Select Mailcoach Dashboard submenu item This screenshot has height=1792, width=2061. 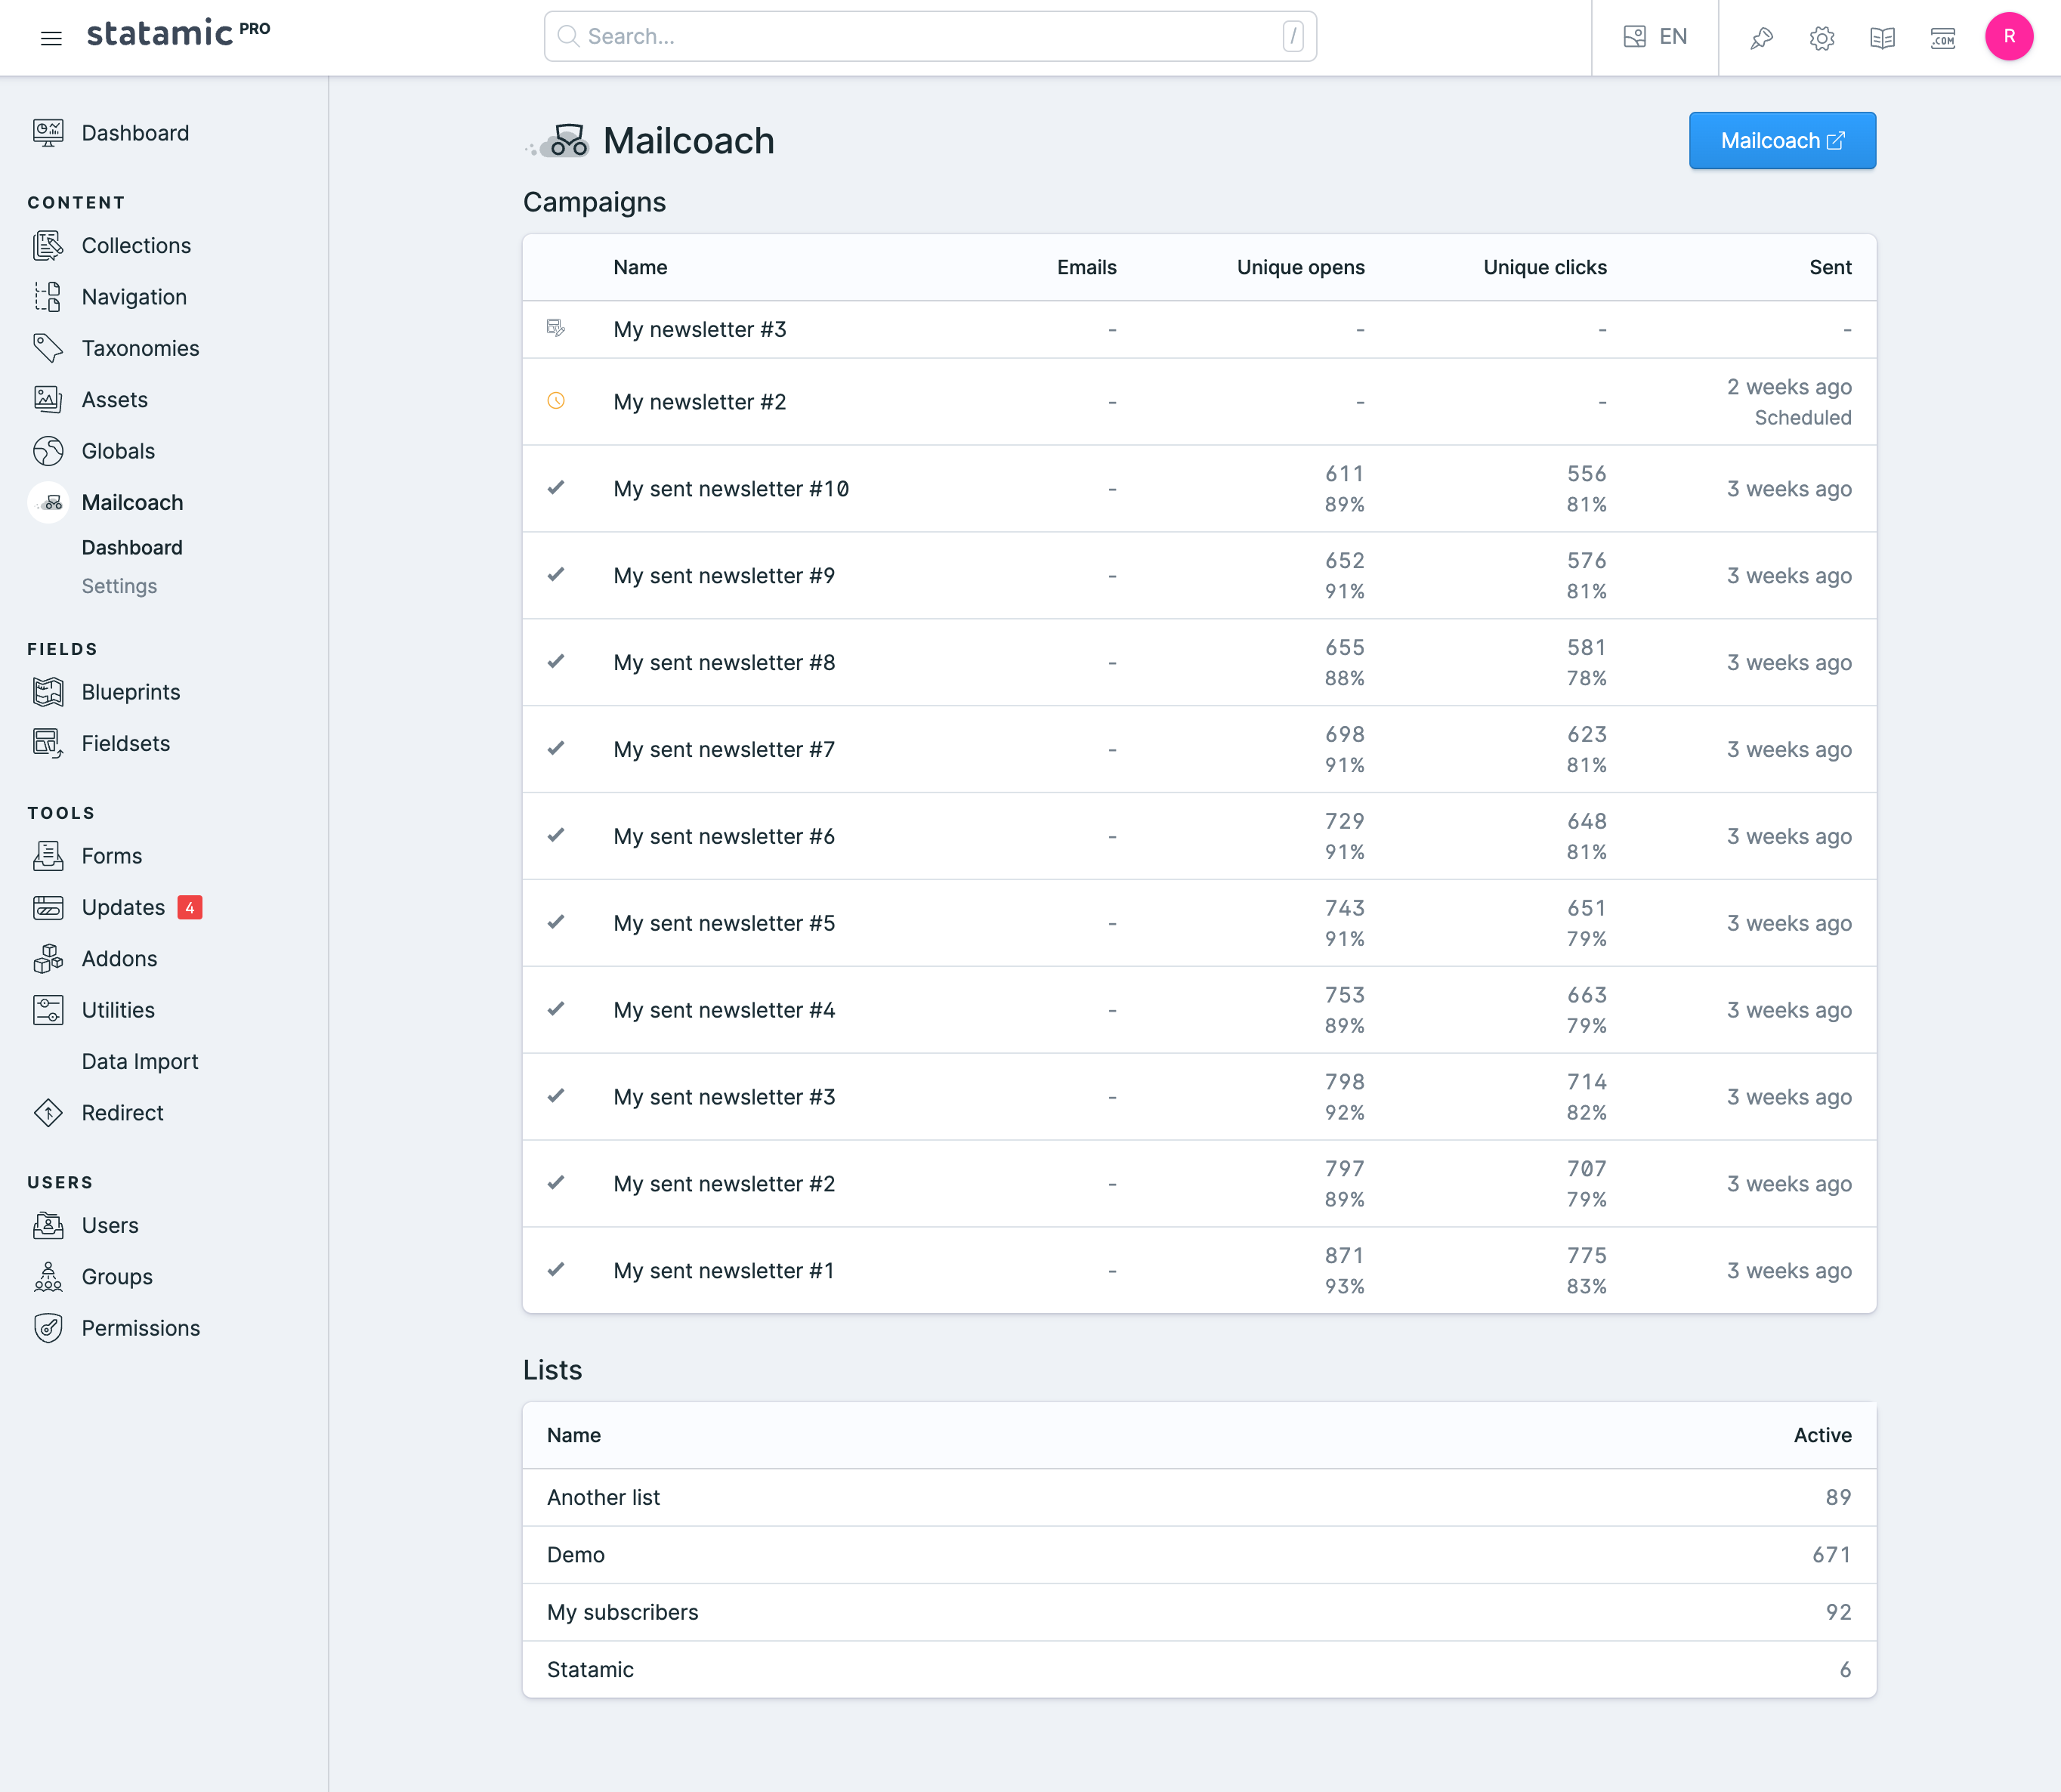point(132,547)
